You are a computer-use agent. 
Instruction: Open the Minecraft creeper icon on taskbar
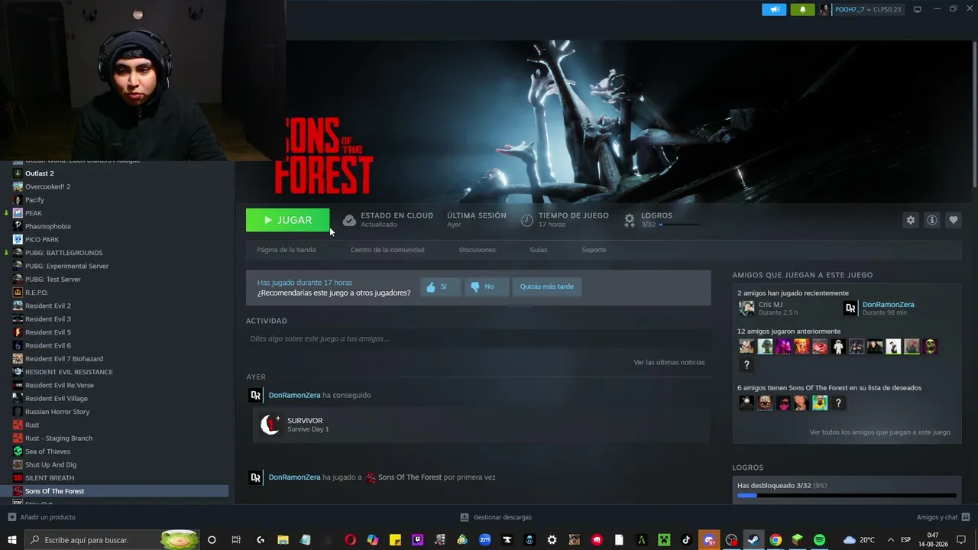[664, 540]
